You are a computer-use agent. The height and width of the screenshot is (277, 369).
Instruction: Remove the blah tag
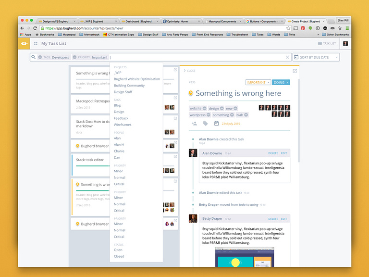click(x=246, y=115)
